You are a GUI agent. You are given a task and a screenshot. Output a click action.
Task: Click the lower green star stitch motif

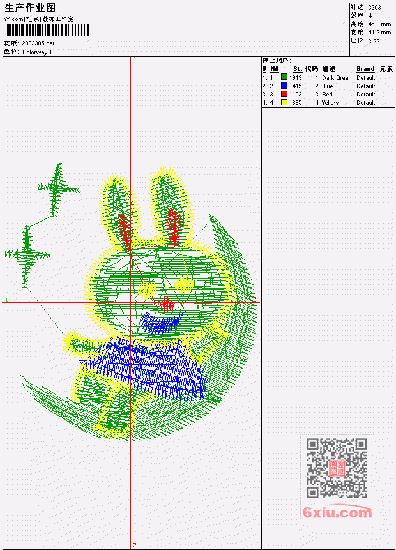point(27,256)
